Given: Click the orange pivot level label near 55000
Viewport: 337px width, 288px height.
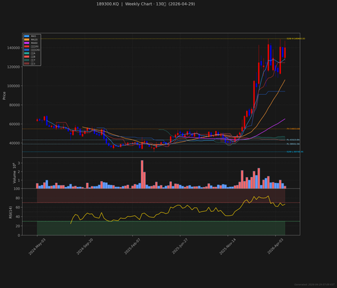Looking at the screenshot, I should [293, 129].
